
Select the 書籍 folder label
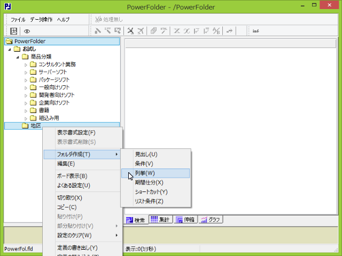[44, 110]
